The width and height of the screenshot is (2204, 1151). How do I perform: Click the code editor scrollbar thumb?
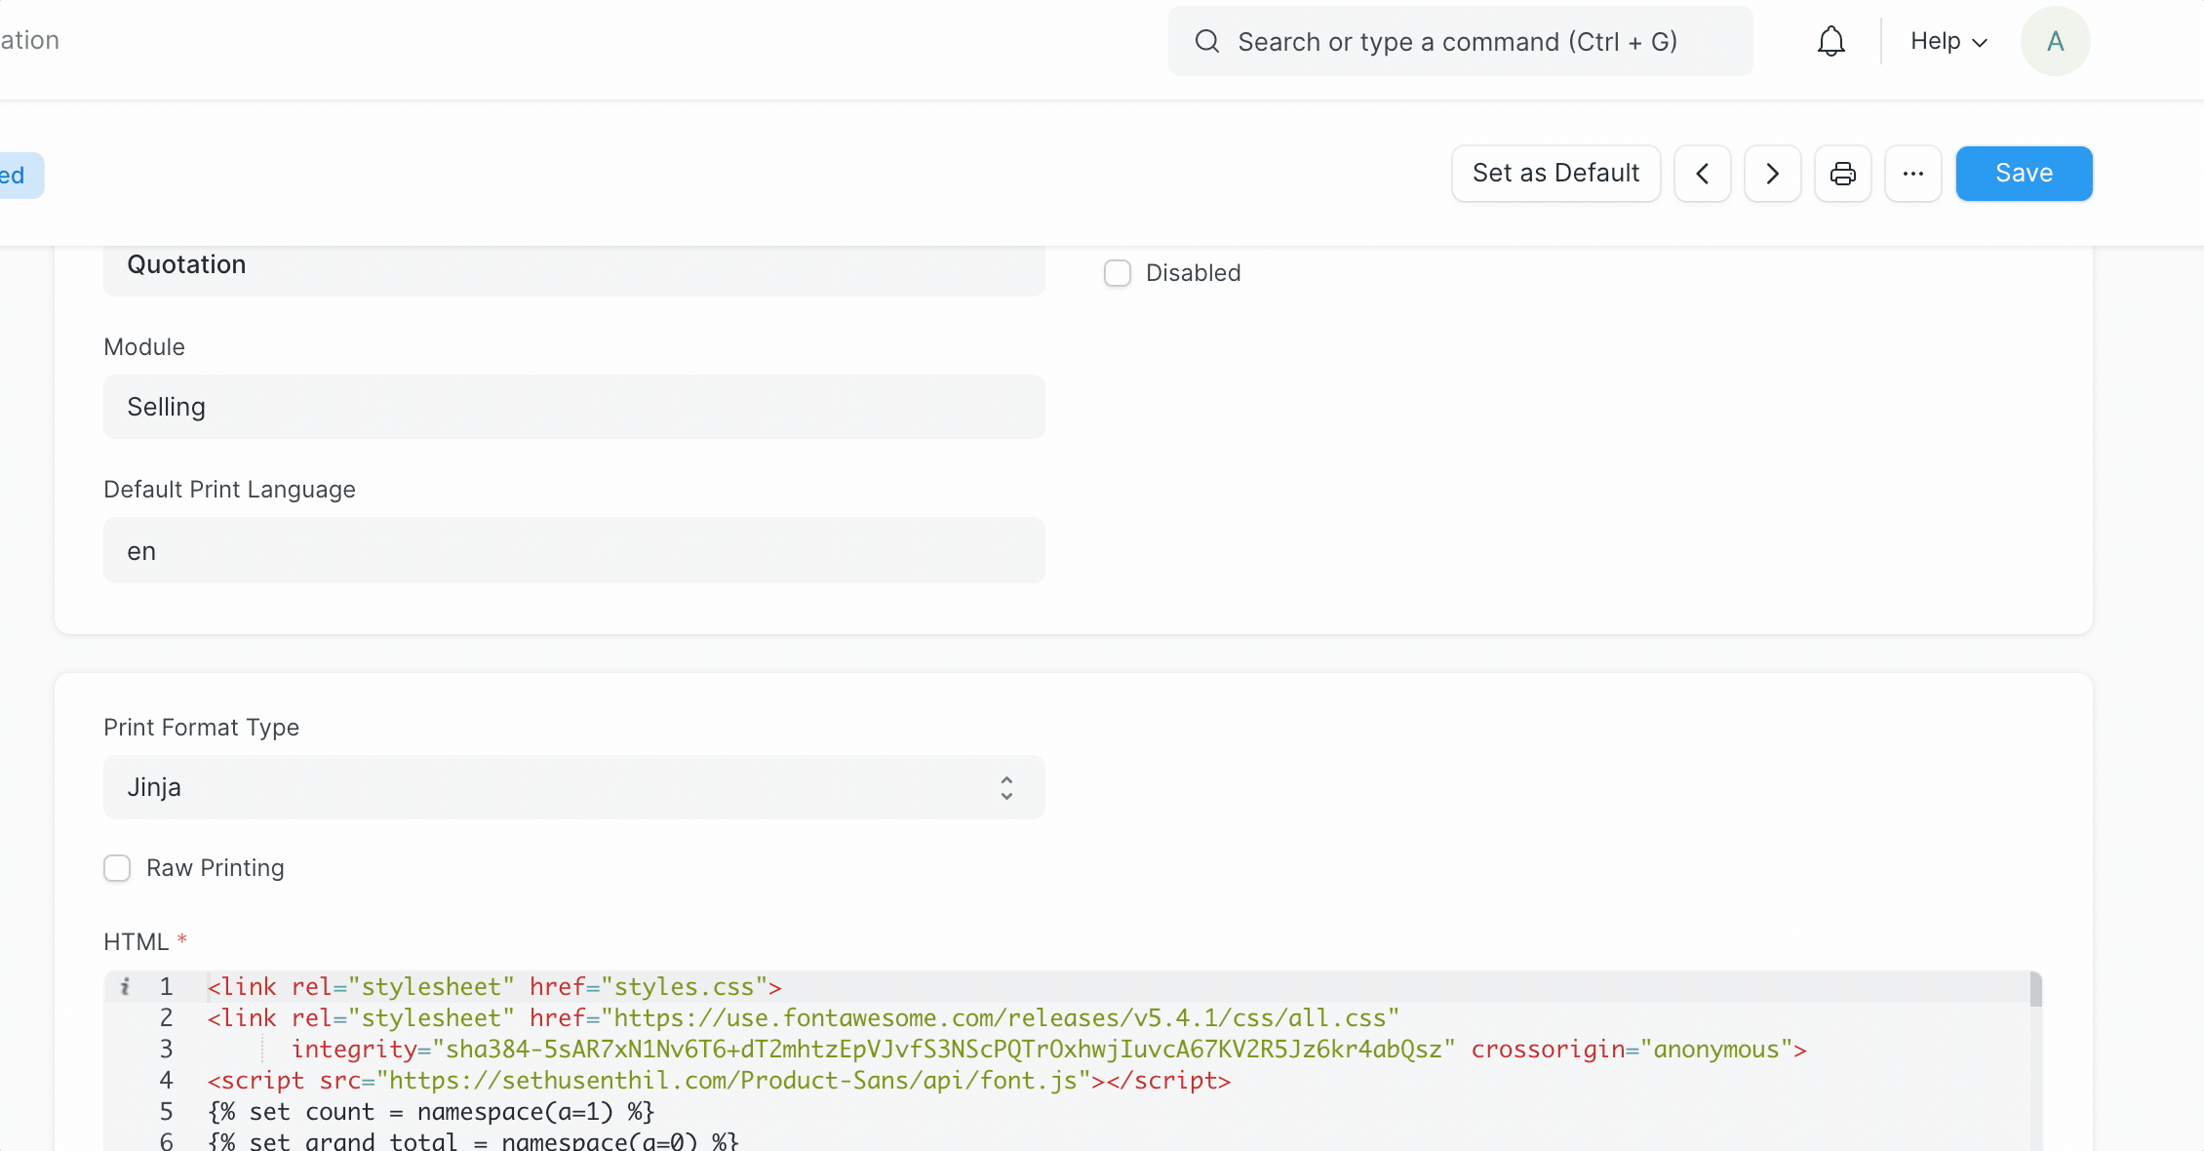tap(2035, 989)
